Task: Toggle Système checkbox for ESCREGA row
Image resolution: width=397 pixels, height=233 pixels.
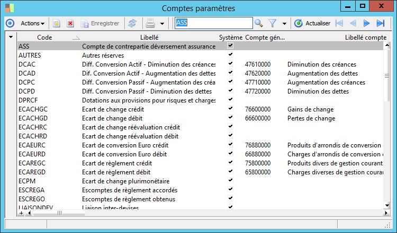Action: 230,190
